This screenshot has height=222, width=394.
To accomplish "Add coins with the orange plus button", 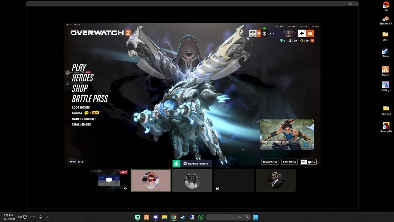I will [x=312, y=41].
